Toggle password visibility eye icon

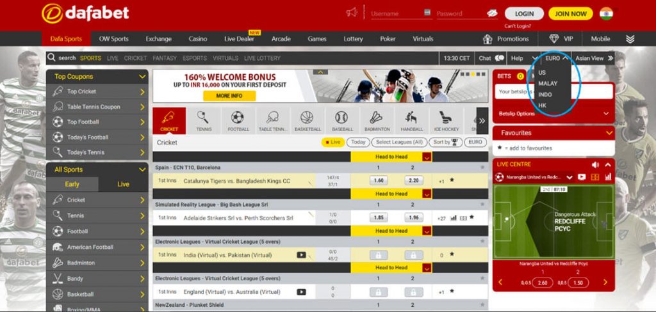point(492,13)
